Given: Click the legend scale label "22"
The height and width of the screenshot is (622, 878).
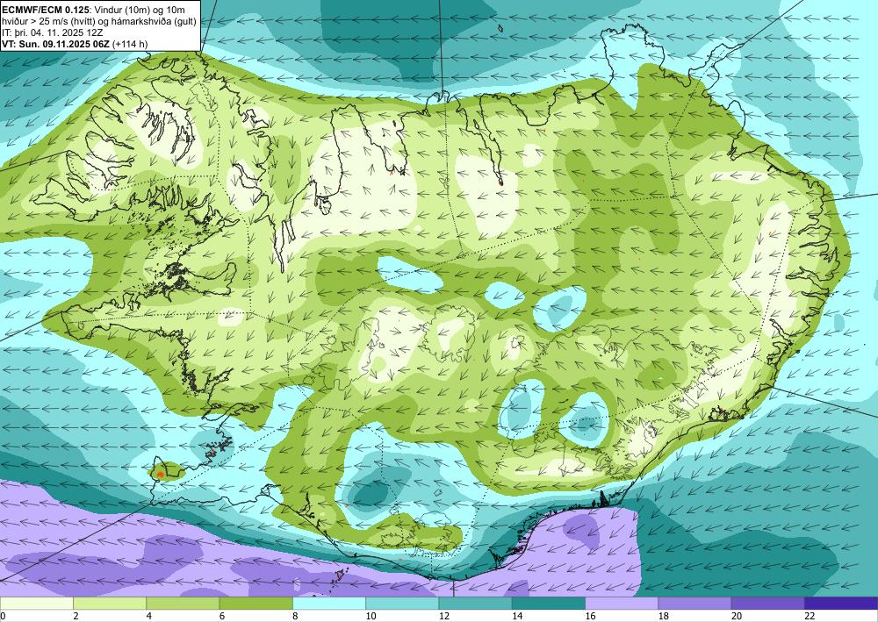Looking at the screenshot, I should pos(810,616).
